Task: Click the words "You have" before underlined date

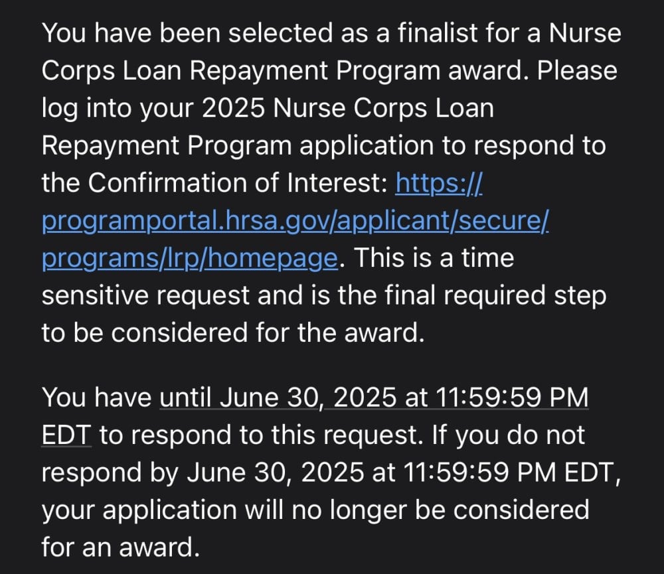Action: [x=96, y=398]
